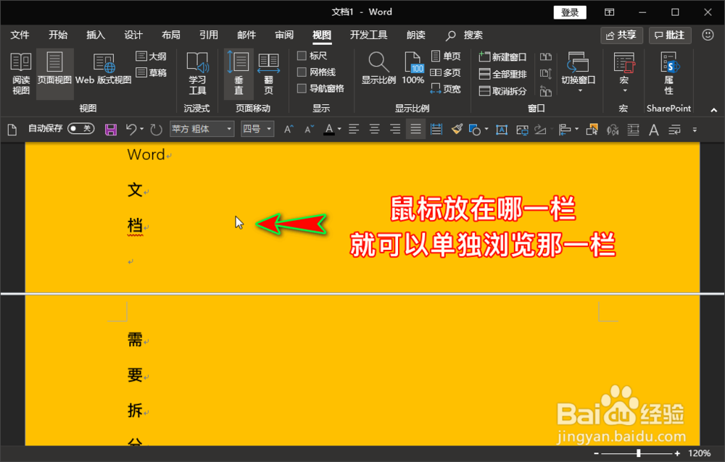
Task: Click the 共享 share button
Action: point(621,34)
